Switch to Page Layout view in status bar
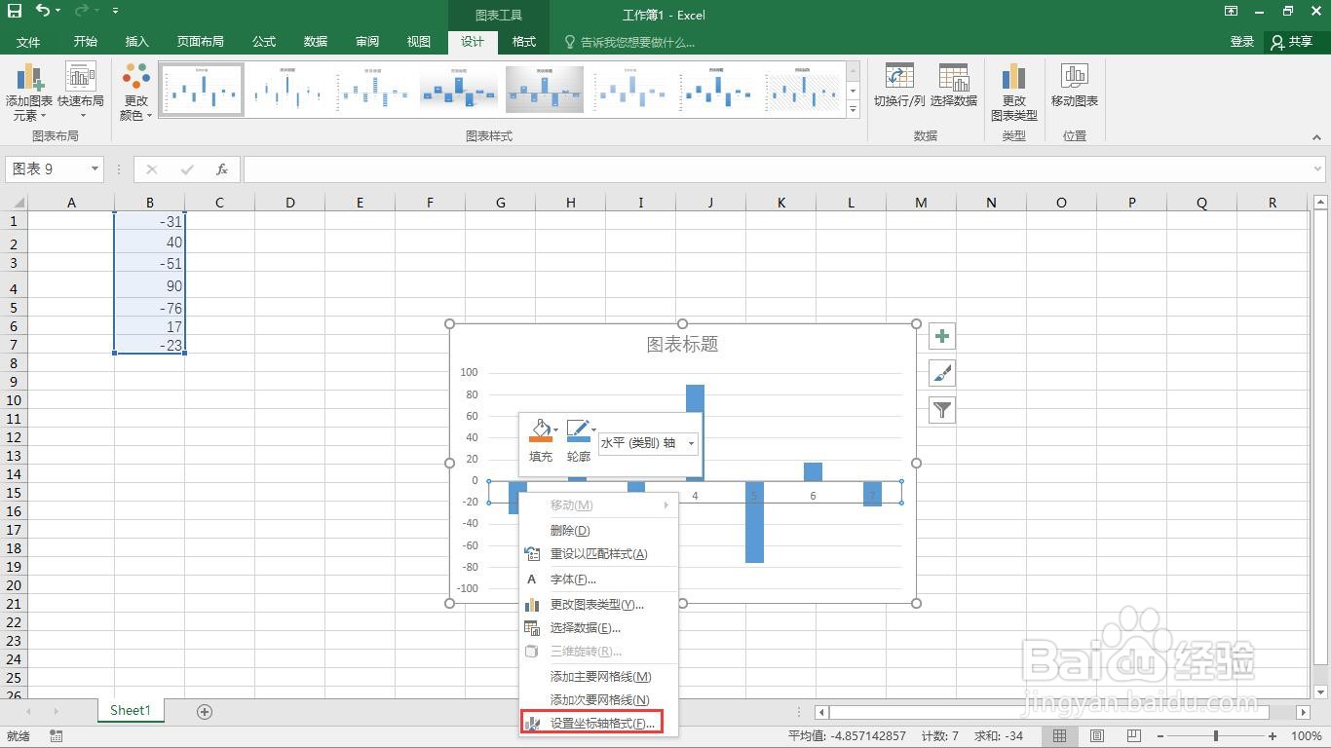The width and height of the screenshot is (1331, 748). 1097,736
